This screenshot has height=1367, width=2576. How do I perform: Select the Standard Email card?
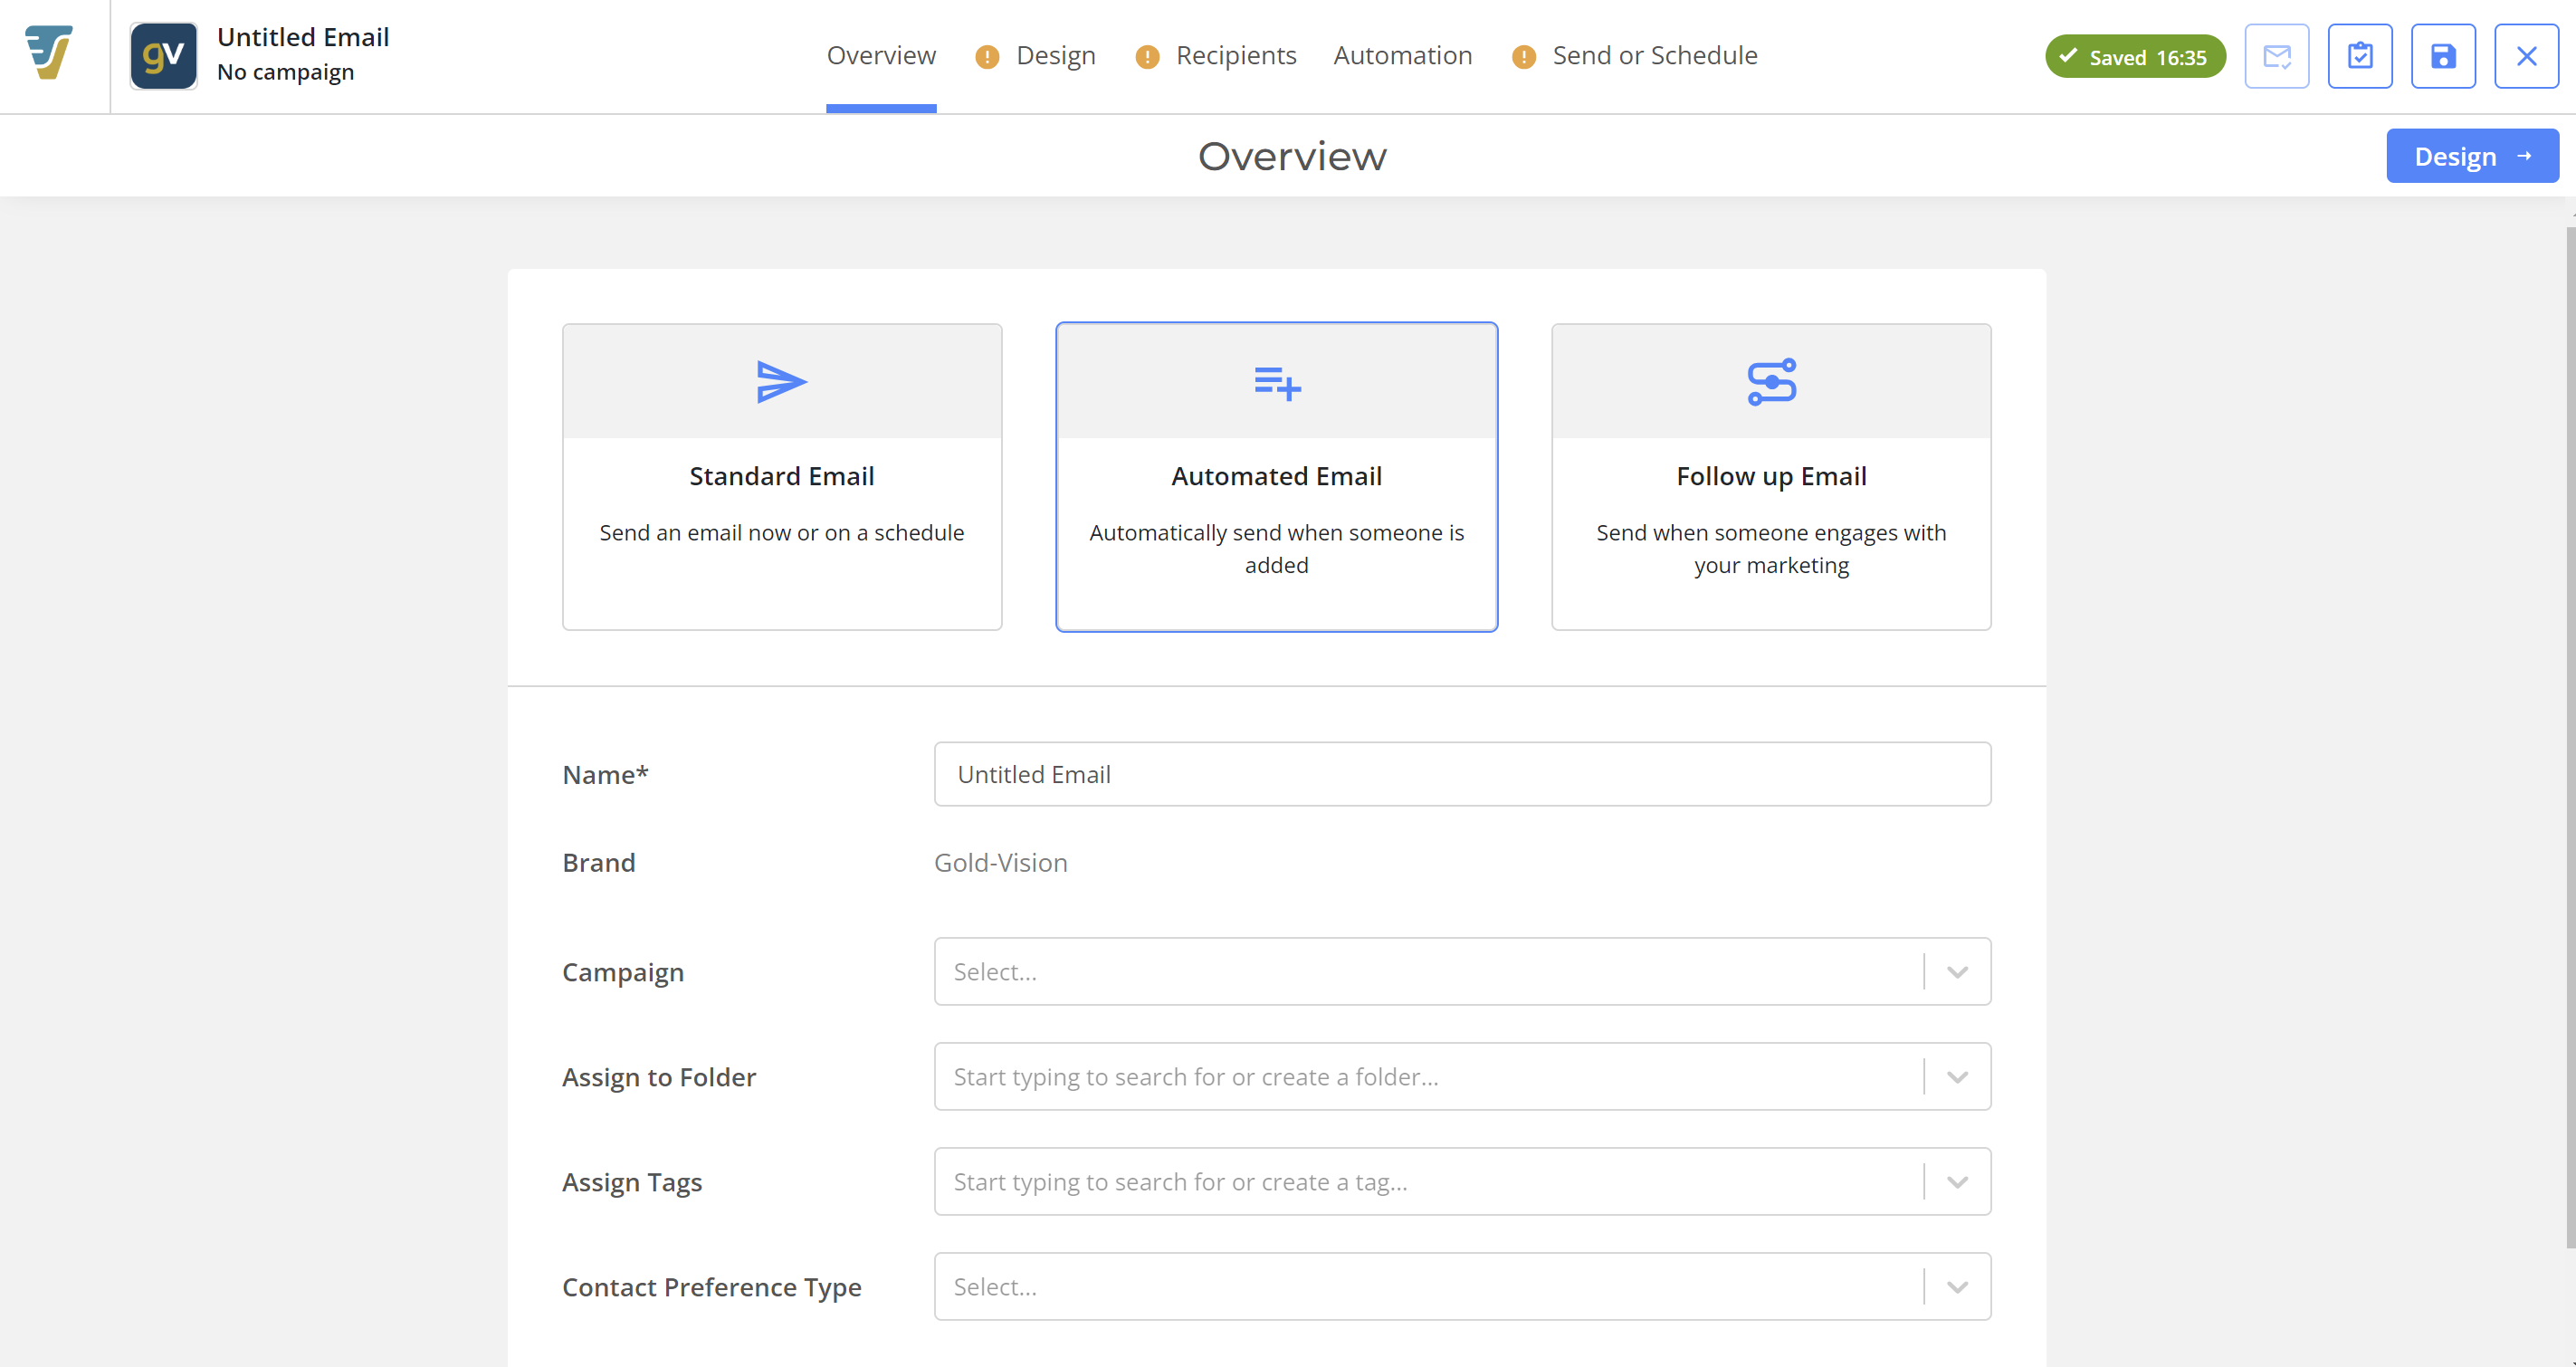pyautogui.click(x=782, y=477)
